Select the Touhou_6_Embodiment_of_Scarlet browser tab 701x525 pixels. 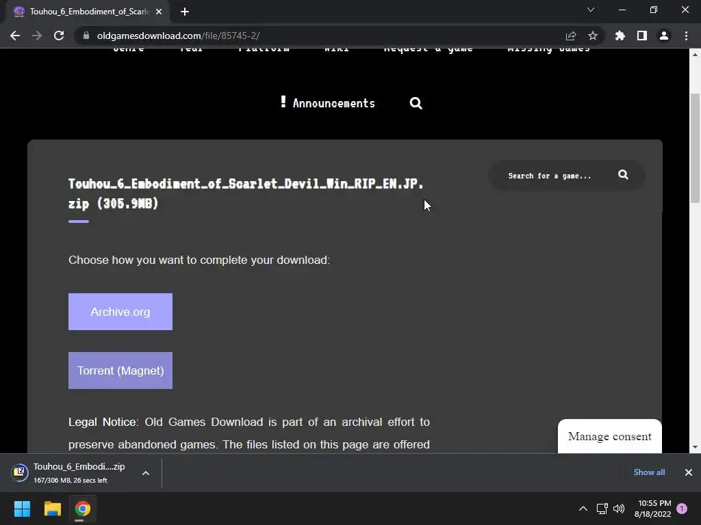tap(88, 12)
